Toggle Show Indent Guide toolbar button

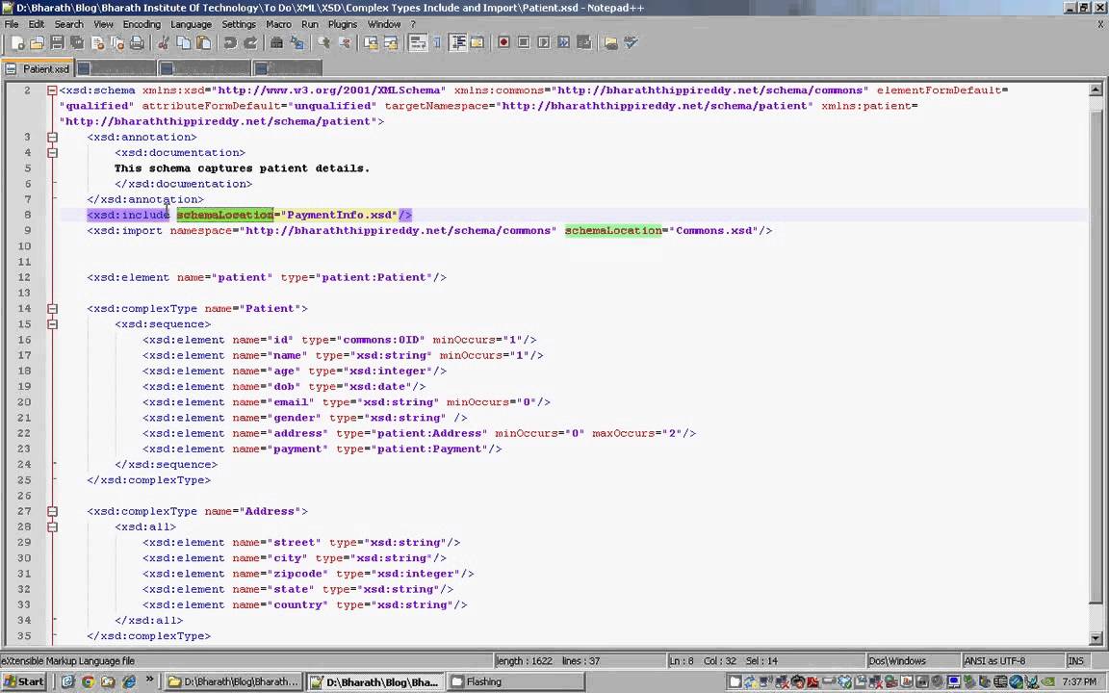(457, 43)
